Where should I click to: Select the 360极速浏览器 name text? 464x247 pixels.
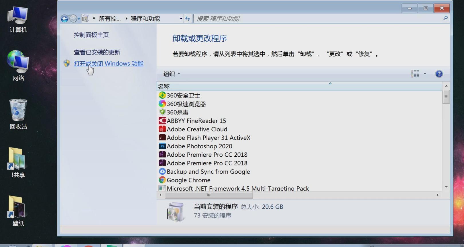click(x=186, y=104)
